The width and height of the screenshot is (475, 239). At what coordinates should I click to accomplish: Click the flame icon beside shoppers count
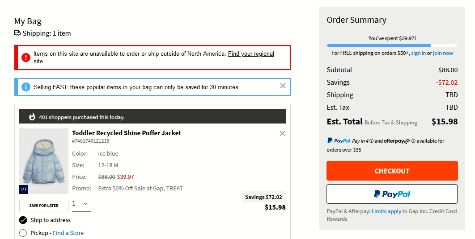point(32,117)
